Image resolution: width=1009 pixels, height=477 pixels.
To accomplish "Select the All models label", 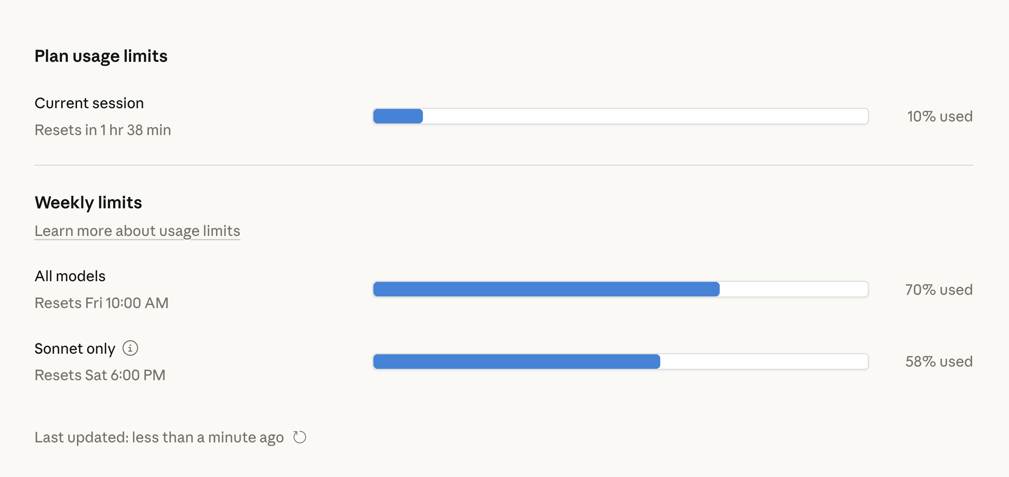I will 70,276.
